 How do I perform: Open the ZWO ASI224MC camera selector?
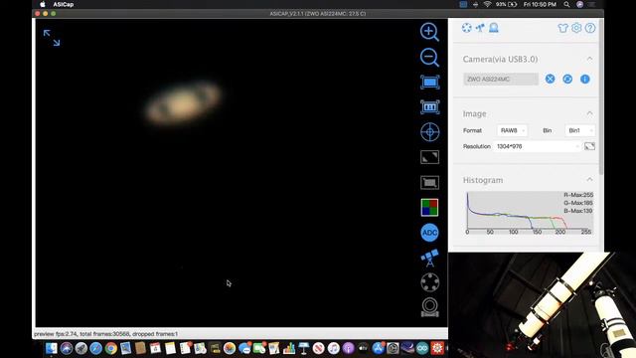(501, 80)
